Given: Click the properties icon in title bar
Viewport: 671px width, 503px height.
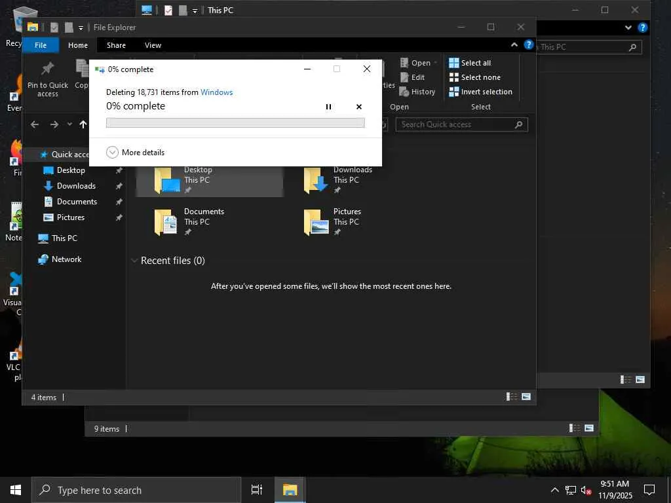Looking at the screenshot, I should [x=54, y=28].
